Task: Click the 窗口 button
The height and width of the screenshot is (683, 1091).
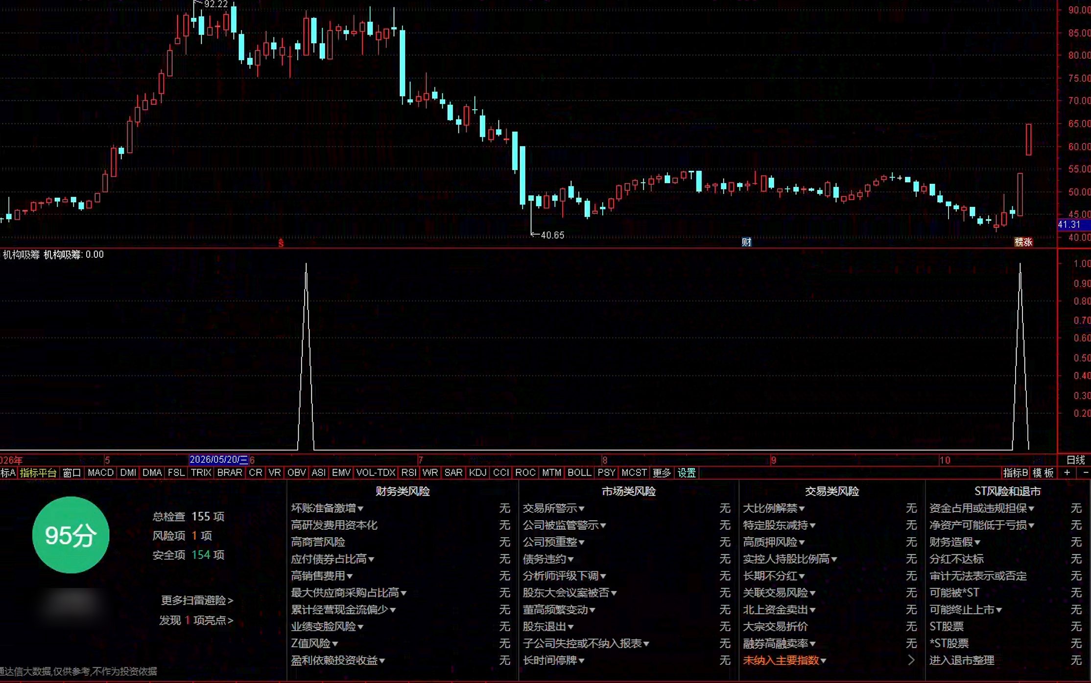Action: coord(71,473)
